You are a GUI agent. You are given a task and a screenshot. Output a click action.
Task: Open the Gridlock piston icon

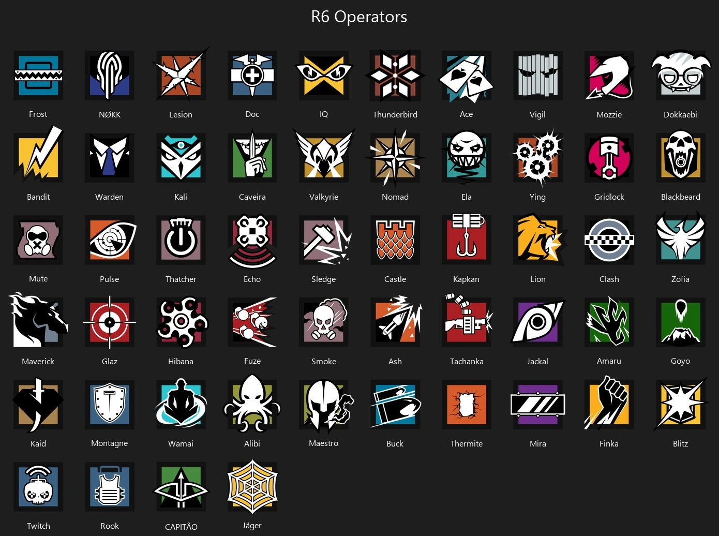[x=609, y=158]
